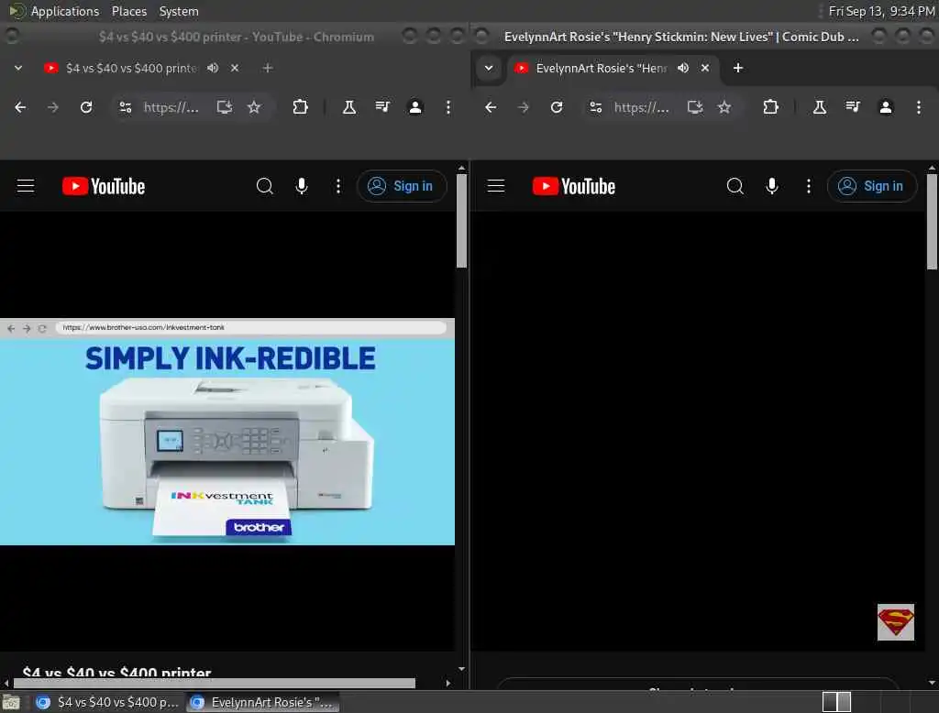Open new tab in left Chromium window

268,68
